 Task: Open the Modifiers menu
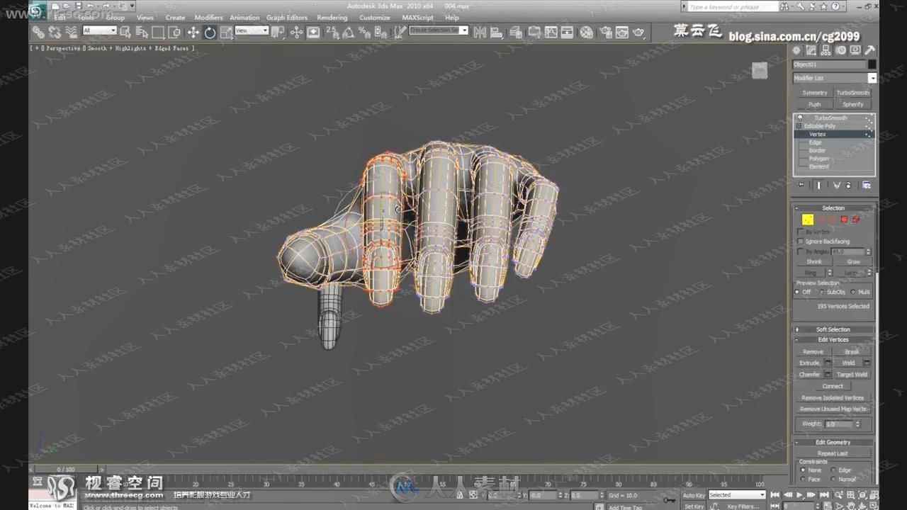(x=208, y=18)
